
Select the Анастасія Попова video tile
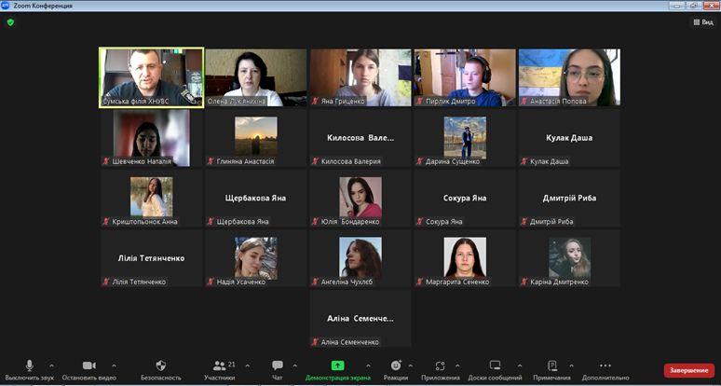coord(569,77)
